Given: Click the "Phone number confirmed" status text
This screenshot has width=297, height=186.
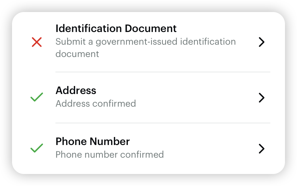Looking at the screenshot, I should coord(109,155).
